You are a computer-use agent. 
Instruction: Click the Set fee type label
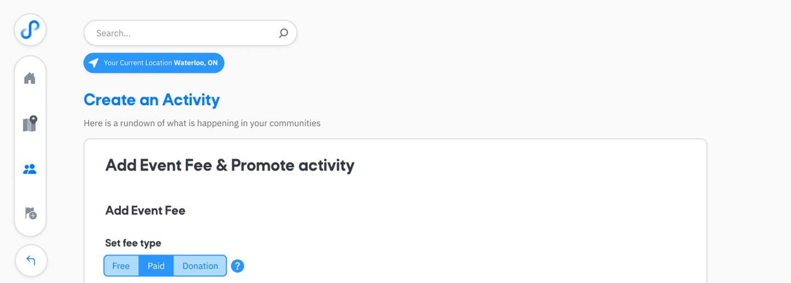133,243
